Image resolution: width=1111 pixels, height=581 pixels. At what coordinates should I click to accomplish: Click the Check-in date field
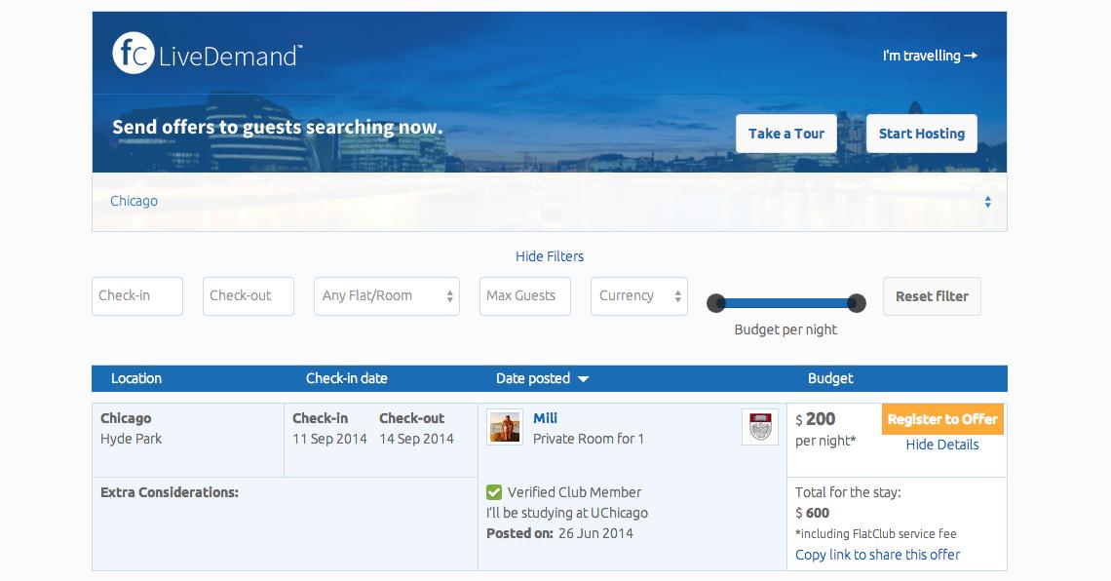[137, 296]
